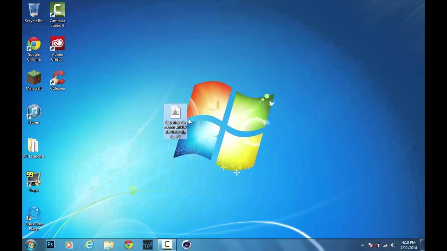Show hidden system tray icons arrow

click(x=362, y=245)
